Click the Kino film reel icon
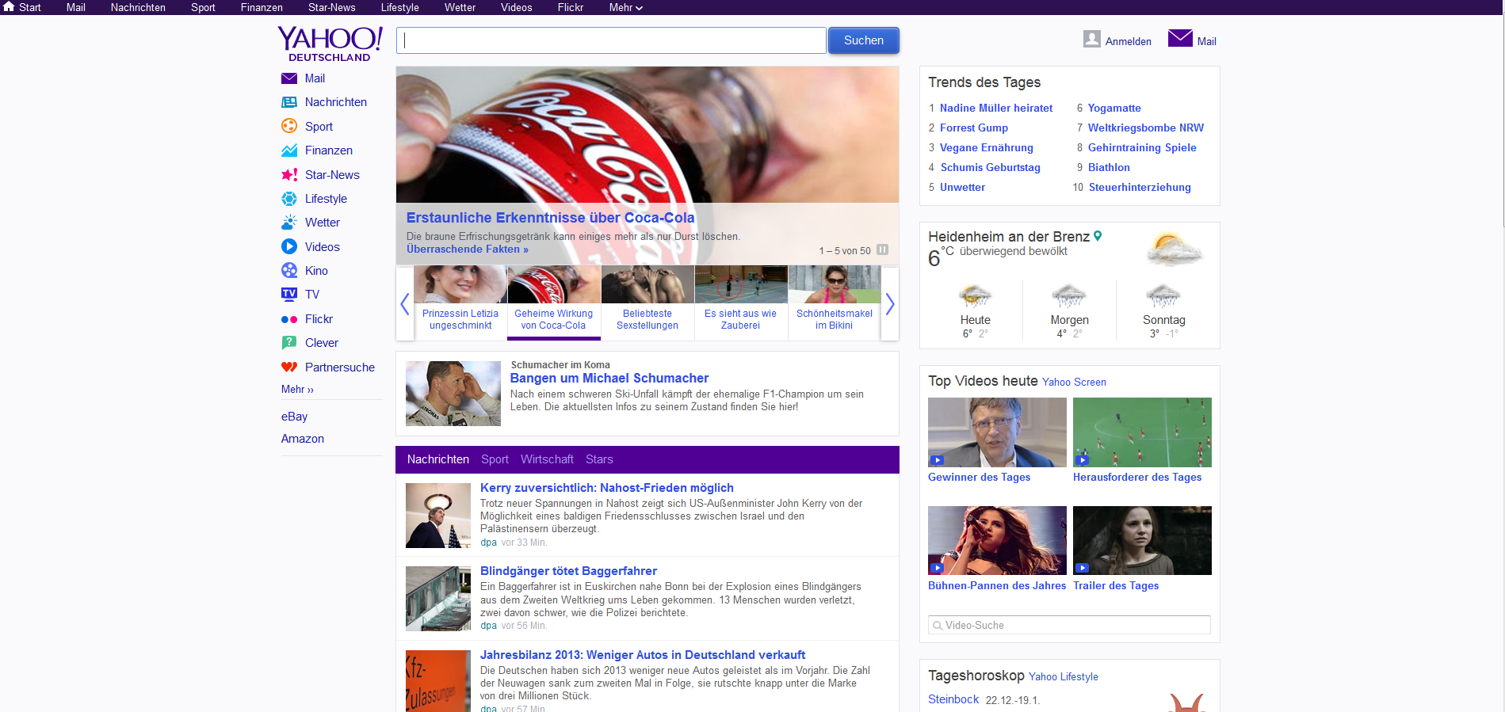The width and height of the screenshot is (1505, 712). pos(289,271)
